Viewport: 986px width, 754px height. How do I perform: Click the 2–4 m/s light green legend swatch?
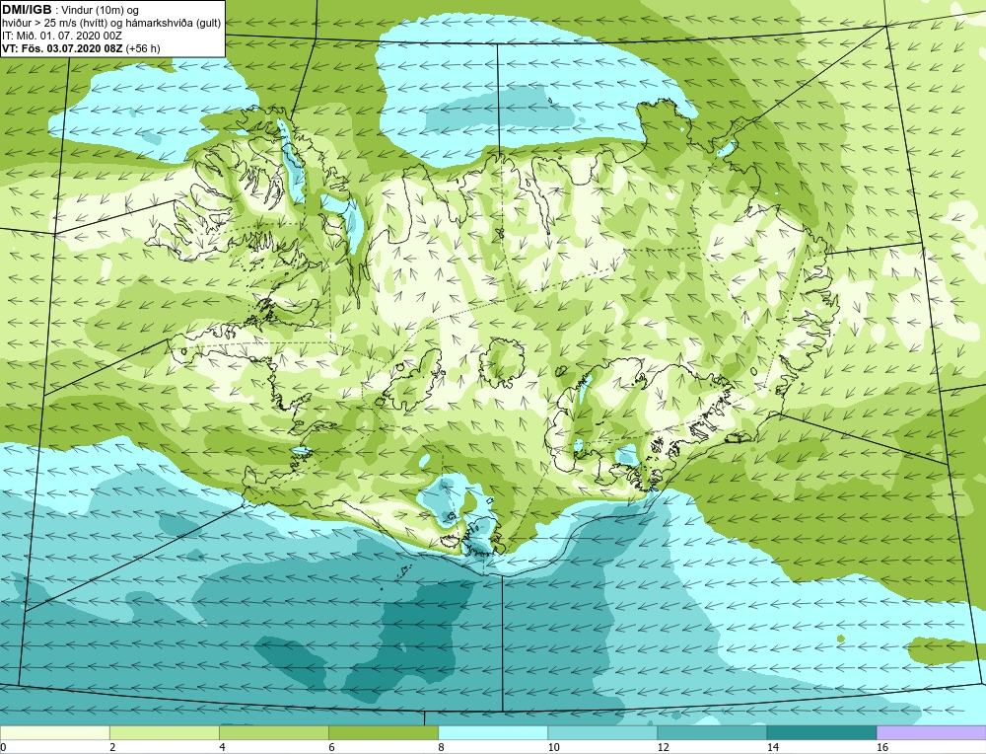(164, 732)
